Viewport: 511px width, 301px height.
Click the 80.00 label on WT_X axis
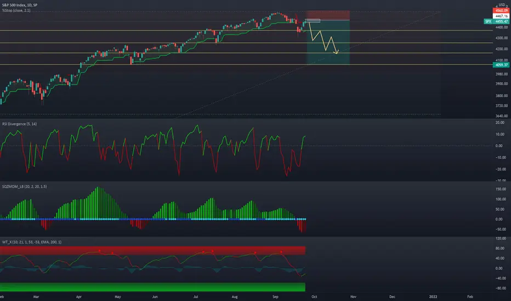coord(499,248)
